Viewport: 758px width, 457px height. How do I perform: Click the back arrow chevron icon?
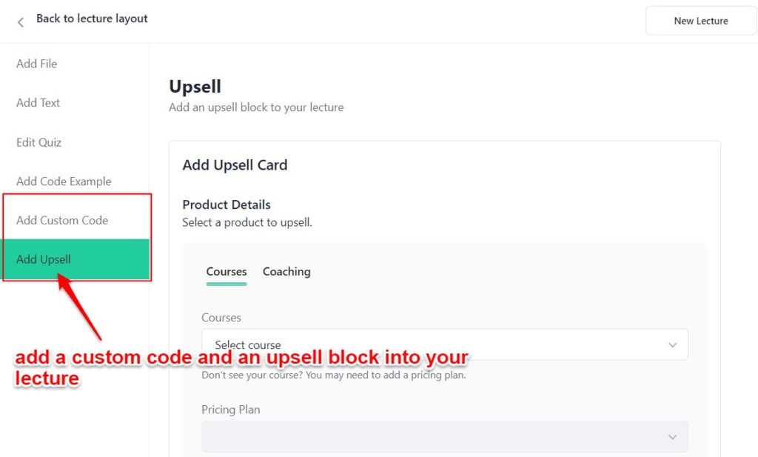(x=21, y=22)
